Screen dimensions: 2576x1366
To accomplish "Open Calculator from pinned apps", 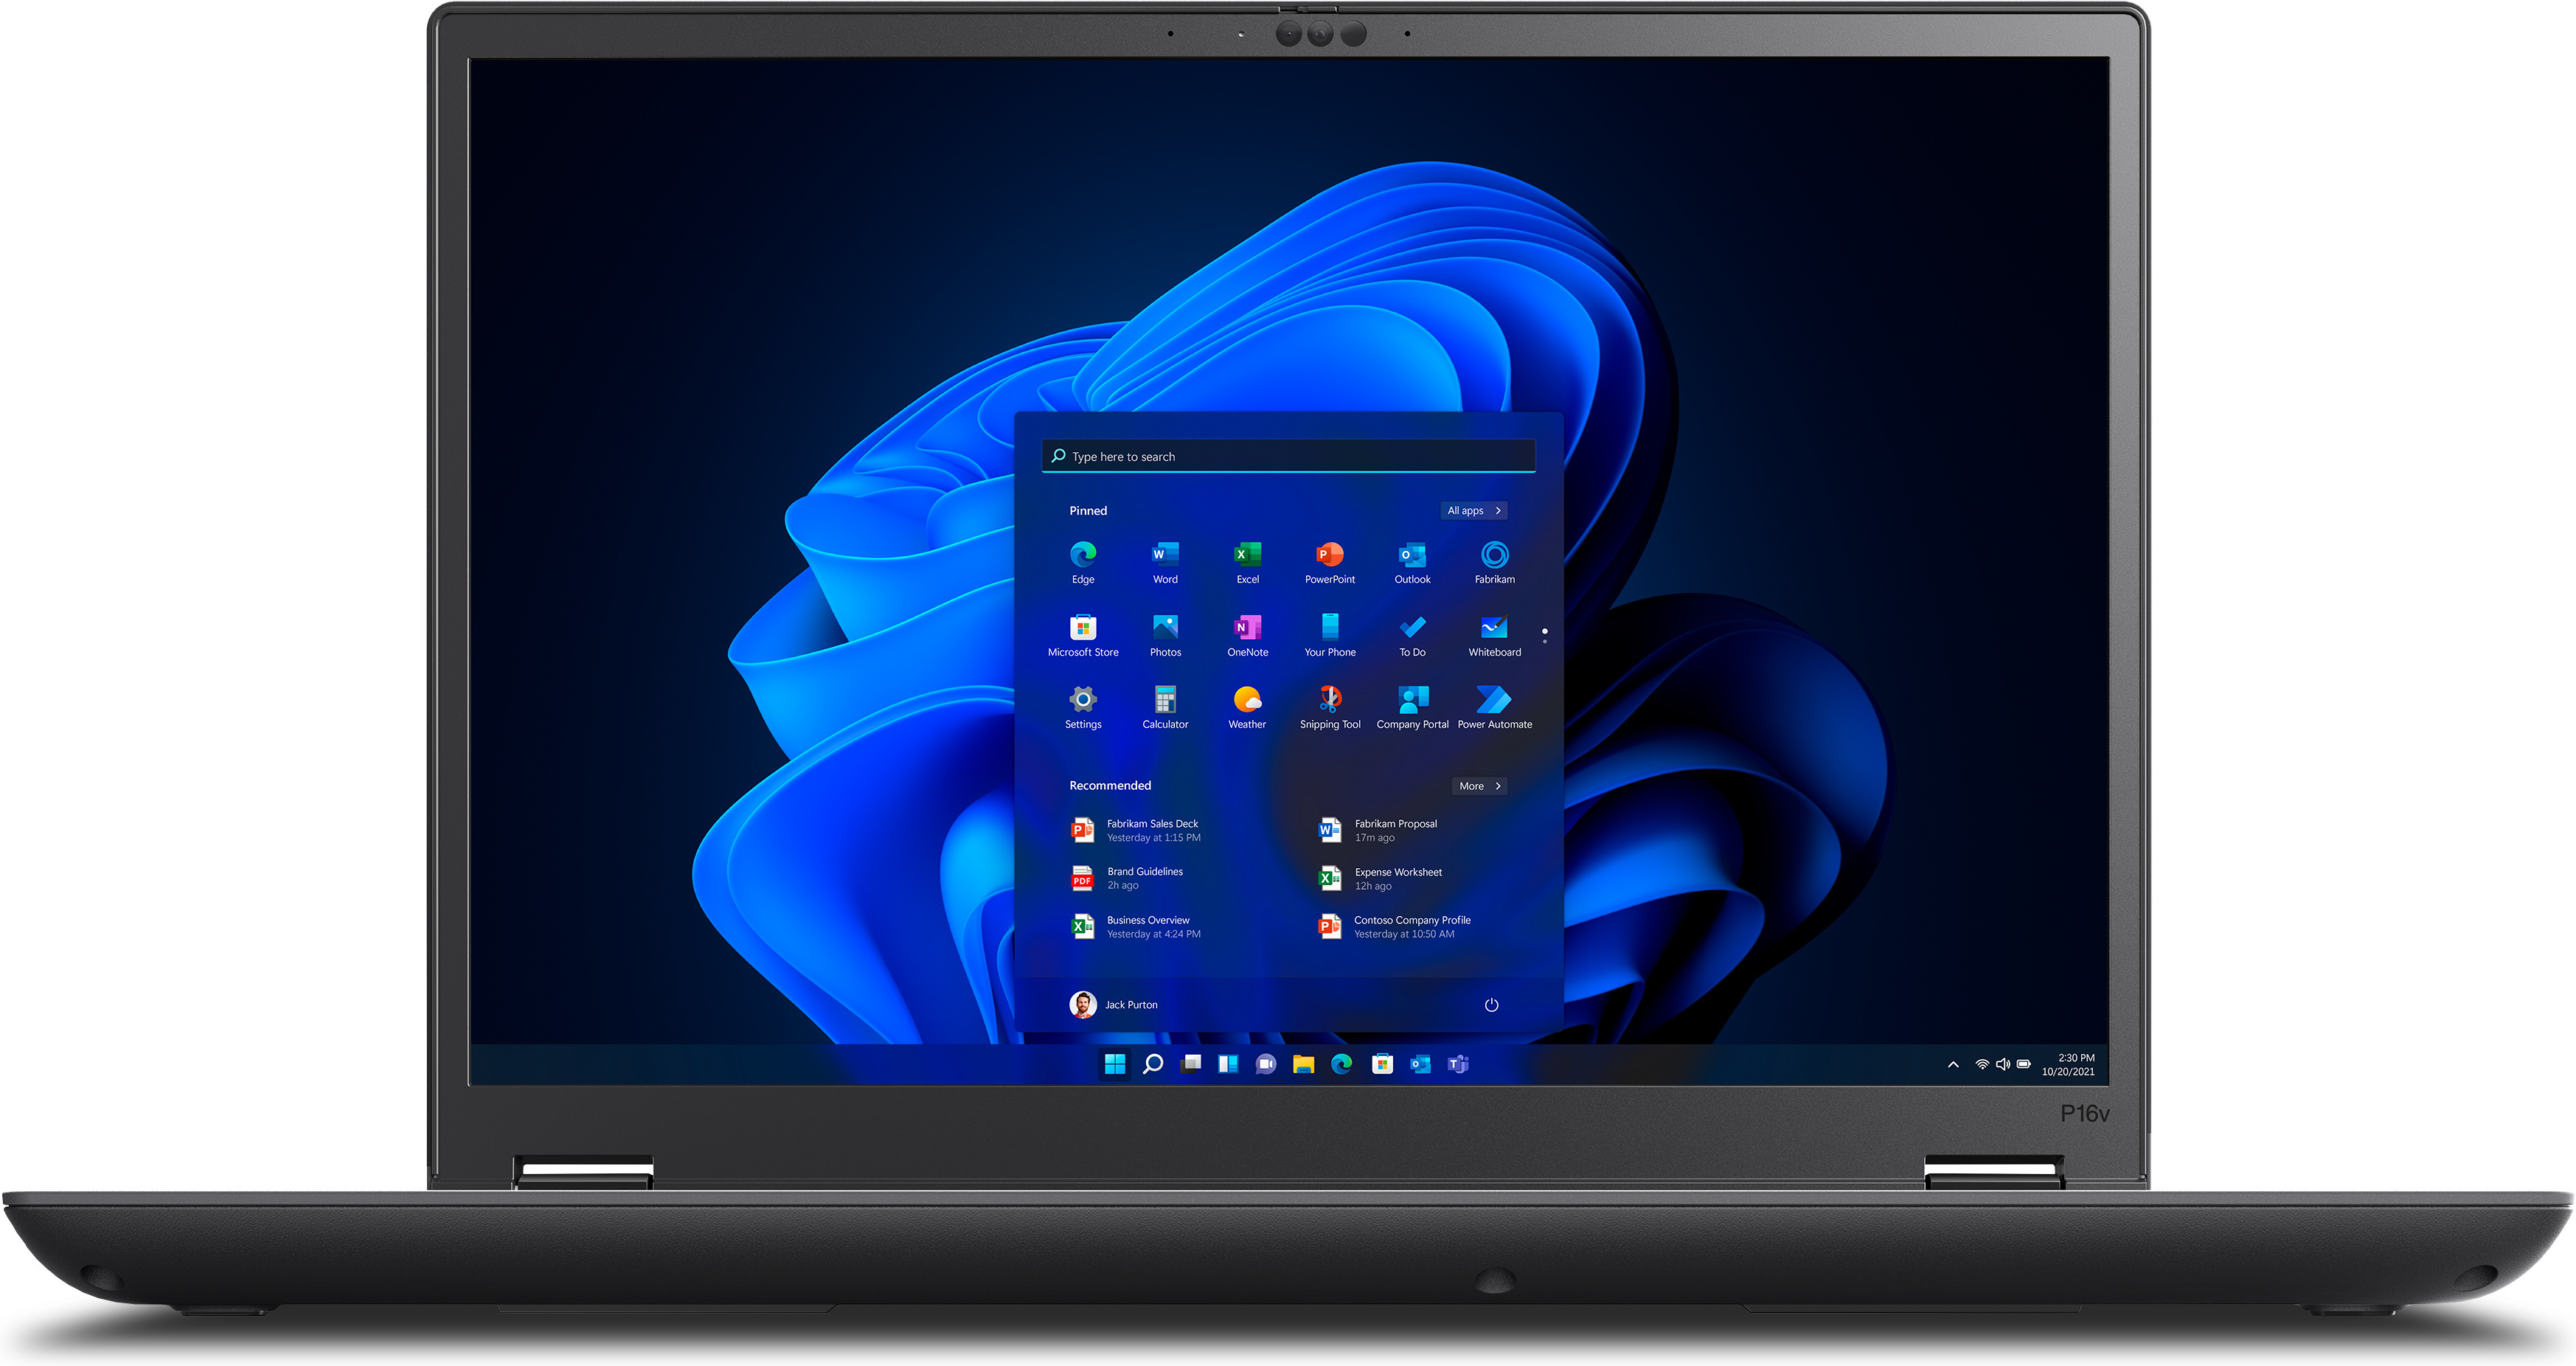I will tap(1165, 701).
